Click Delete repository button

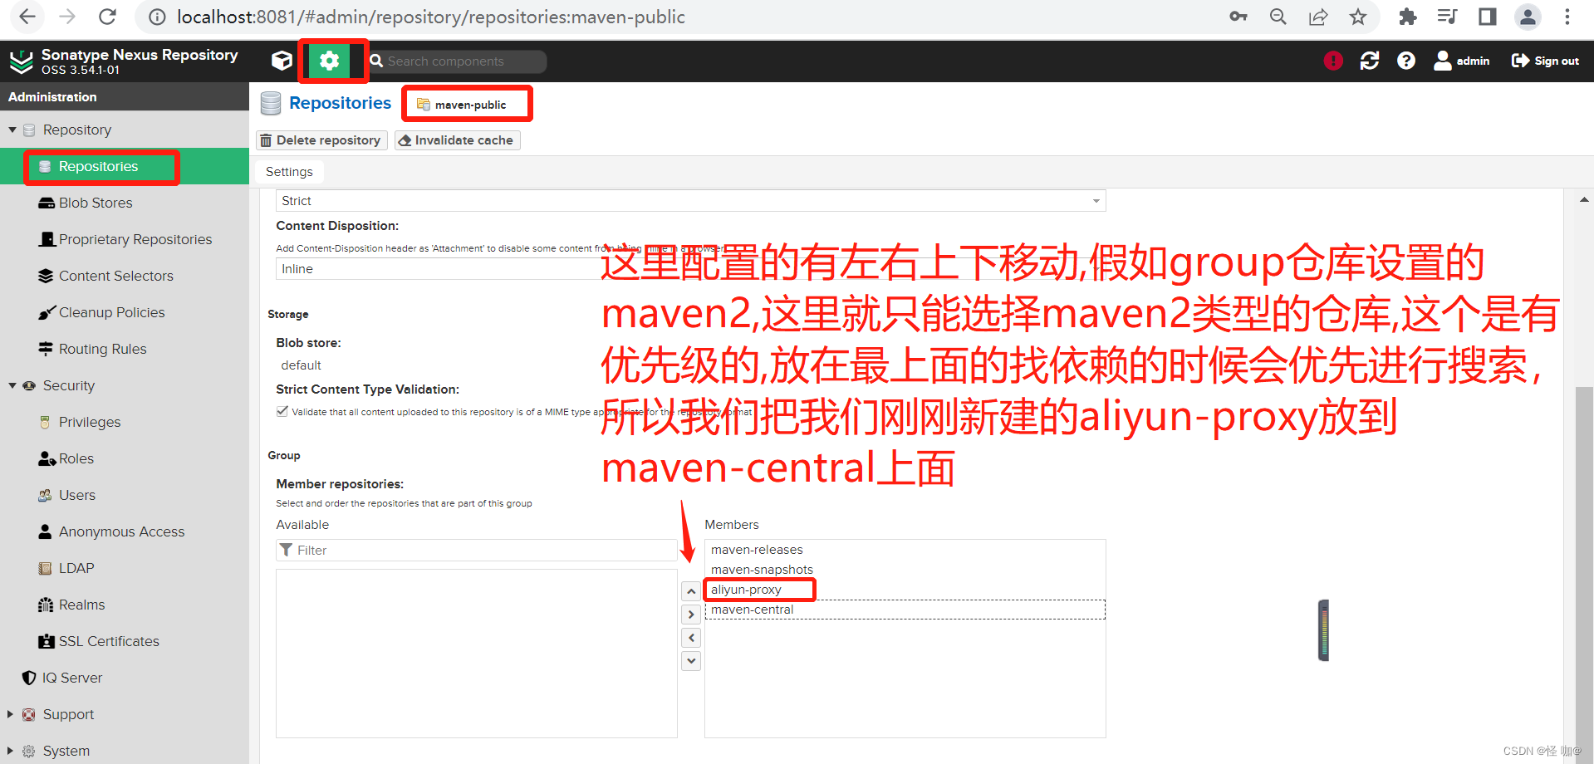pyautogui.click(x=321, y=140)
